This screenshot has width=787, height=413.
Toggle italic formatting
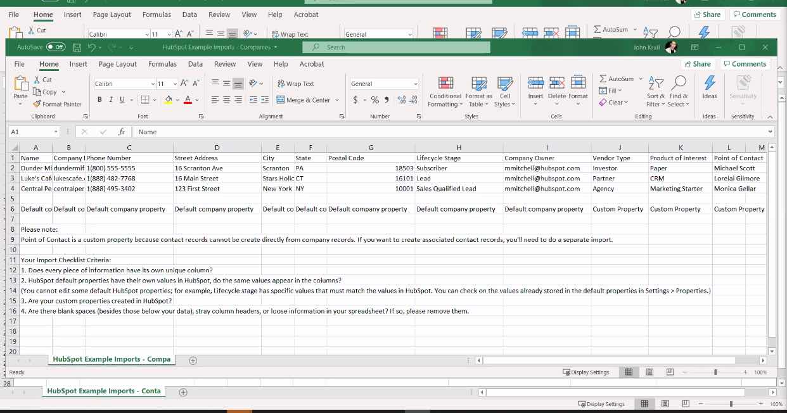click(111, 100)
